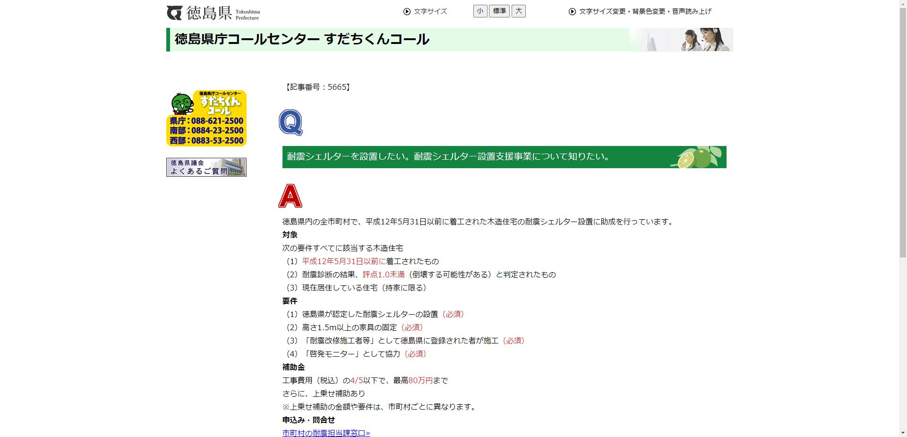The width and height of the screenshot is (907, 437).
Task: Click the 県庁 phone number 088-621-2500
Action: (x=206, y=120)
